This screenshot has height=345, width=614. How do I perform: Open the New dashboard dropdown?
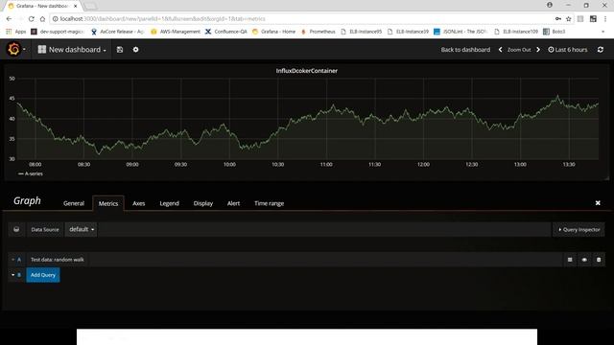(72, 50)
